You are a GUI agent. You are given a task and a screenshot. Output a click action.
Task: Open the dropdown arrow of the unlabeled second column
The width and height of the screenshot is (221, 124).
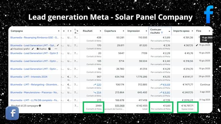(64, 31)
